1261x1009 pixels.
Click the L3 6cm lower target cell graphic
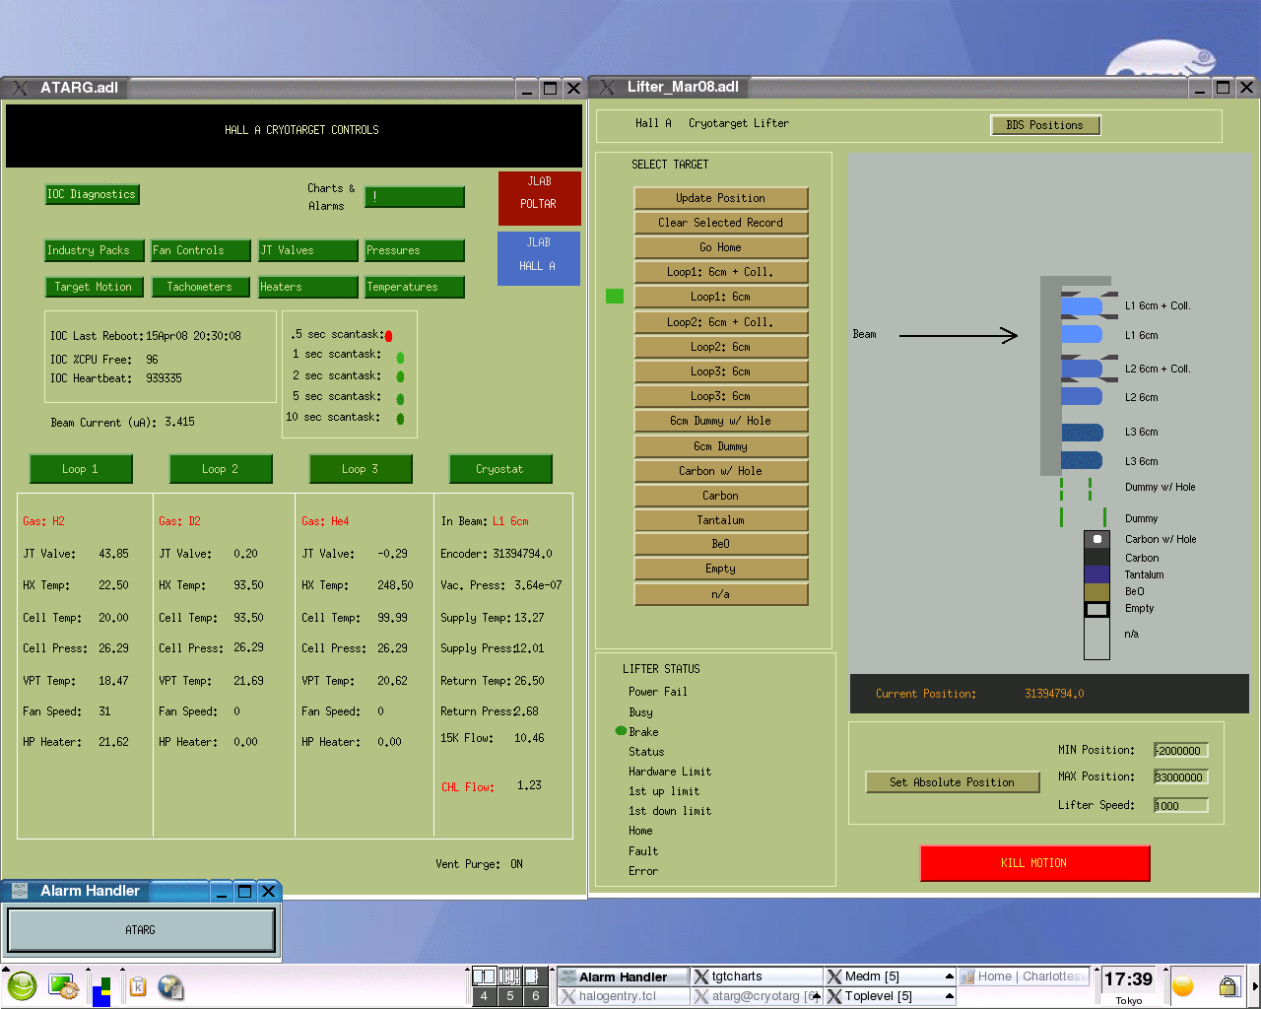1082,460
